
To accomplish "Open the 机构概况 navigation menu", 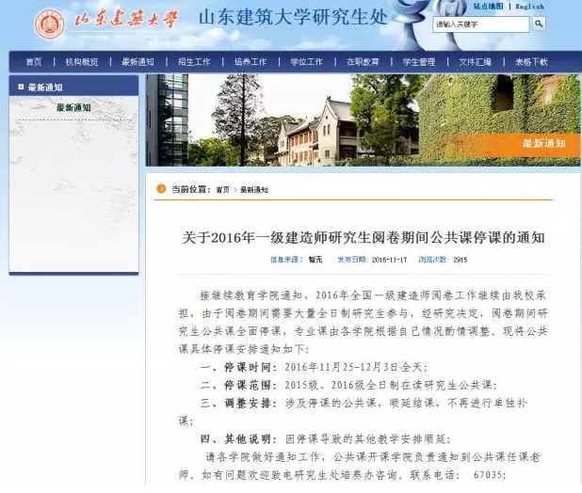I will pos(82,62).
